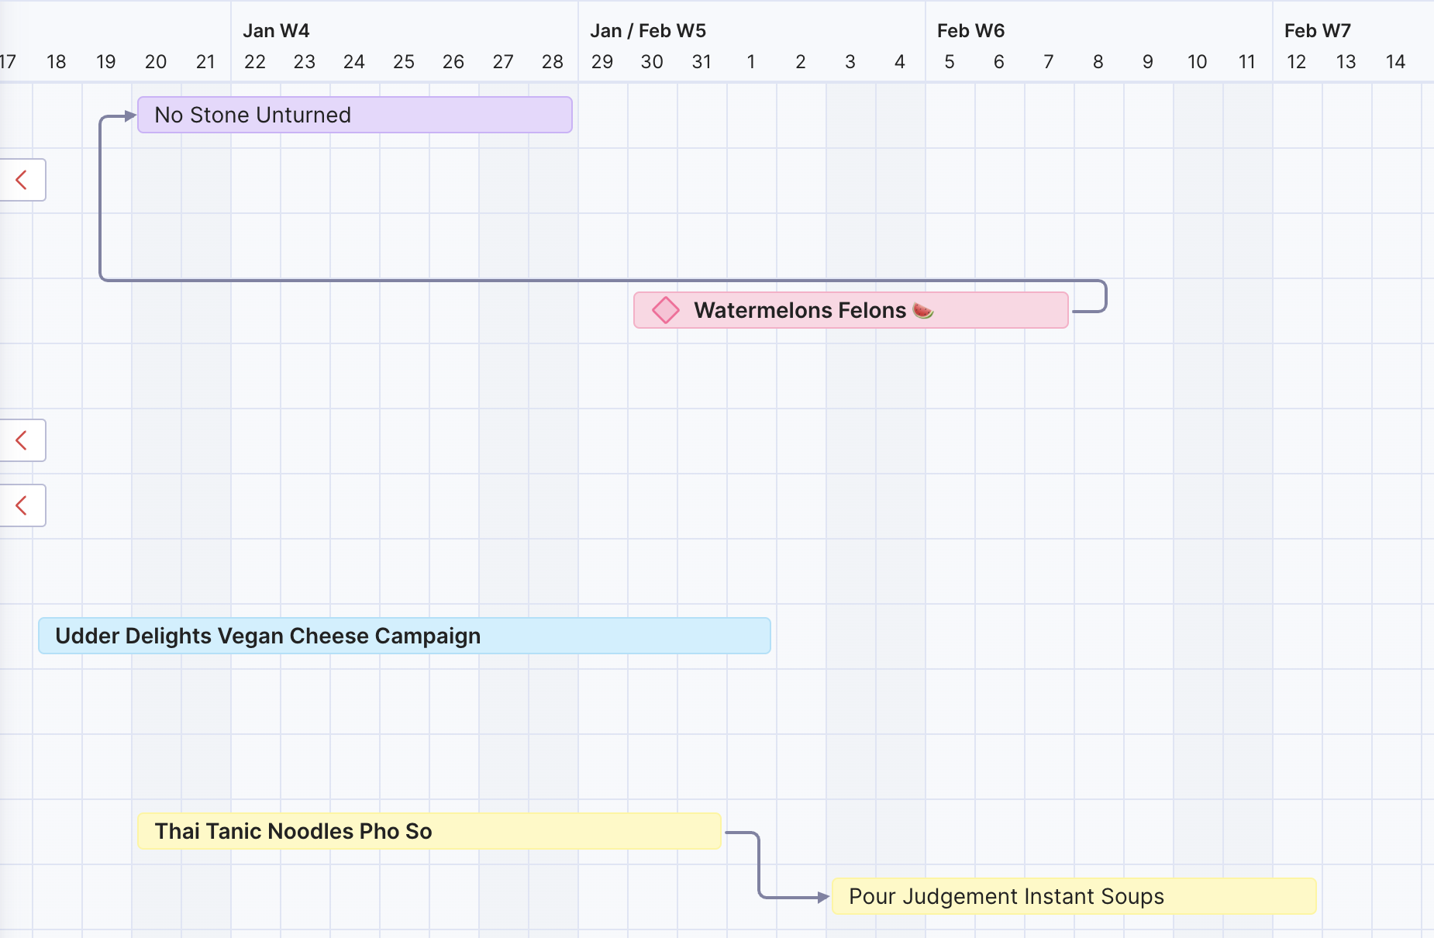
Task: Select the Watermelons Felons task bar
Action: [x=851, y=310]
